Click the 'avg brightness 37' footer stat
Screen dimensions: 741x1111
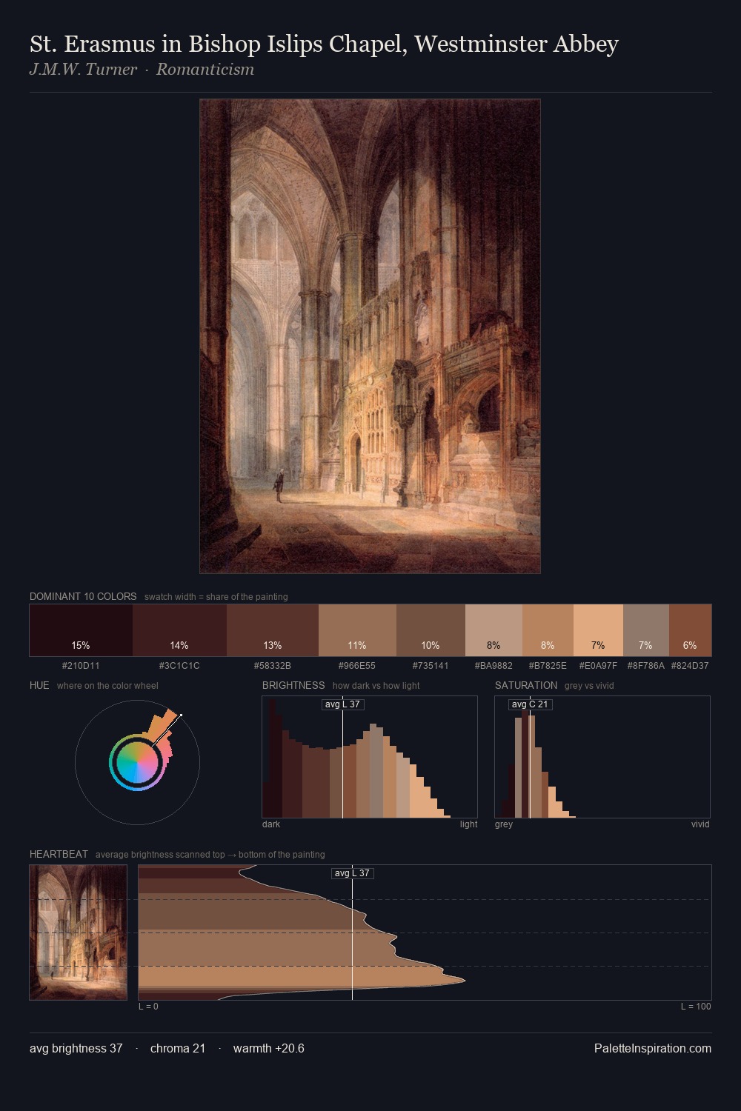[76, 1049]
